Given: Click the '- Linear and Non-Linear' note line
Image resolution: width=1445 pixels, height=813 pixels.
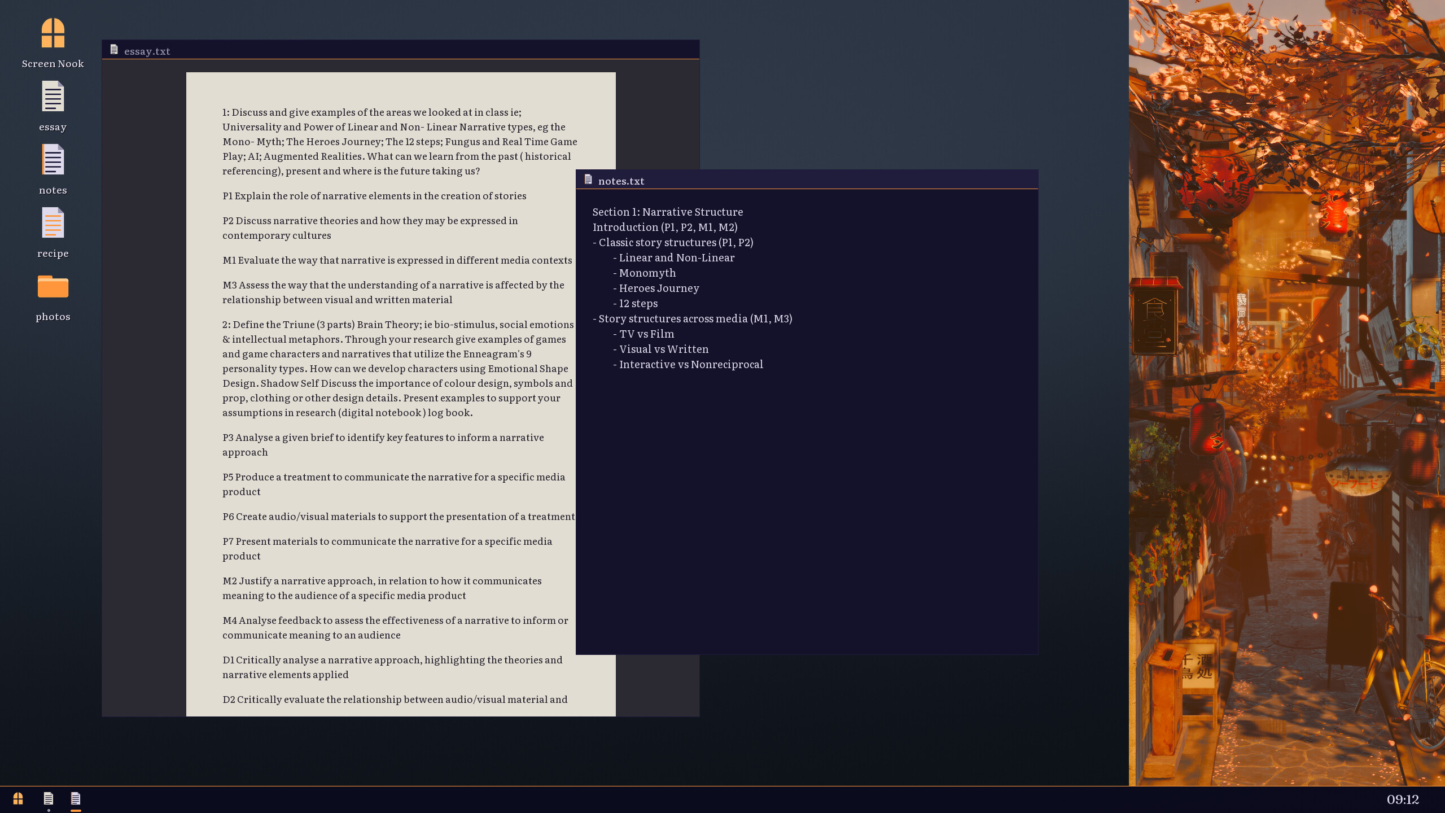Looking at the screenshot, I should pyautogui.click(x=674, y=257).
